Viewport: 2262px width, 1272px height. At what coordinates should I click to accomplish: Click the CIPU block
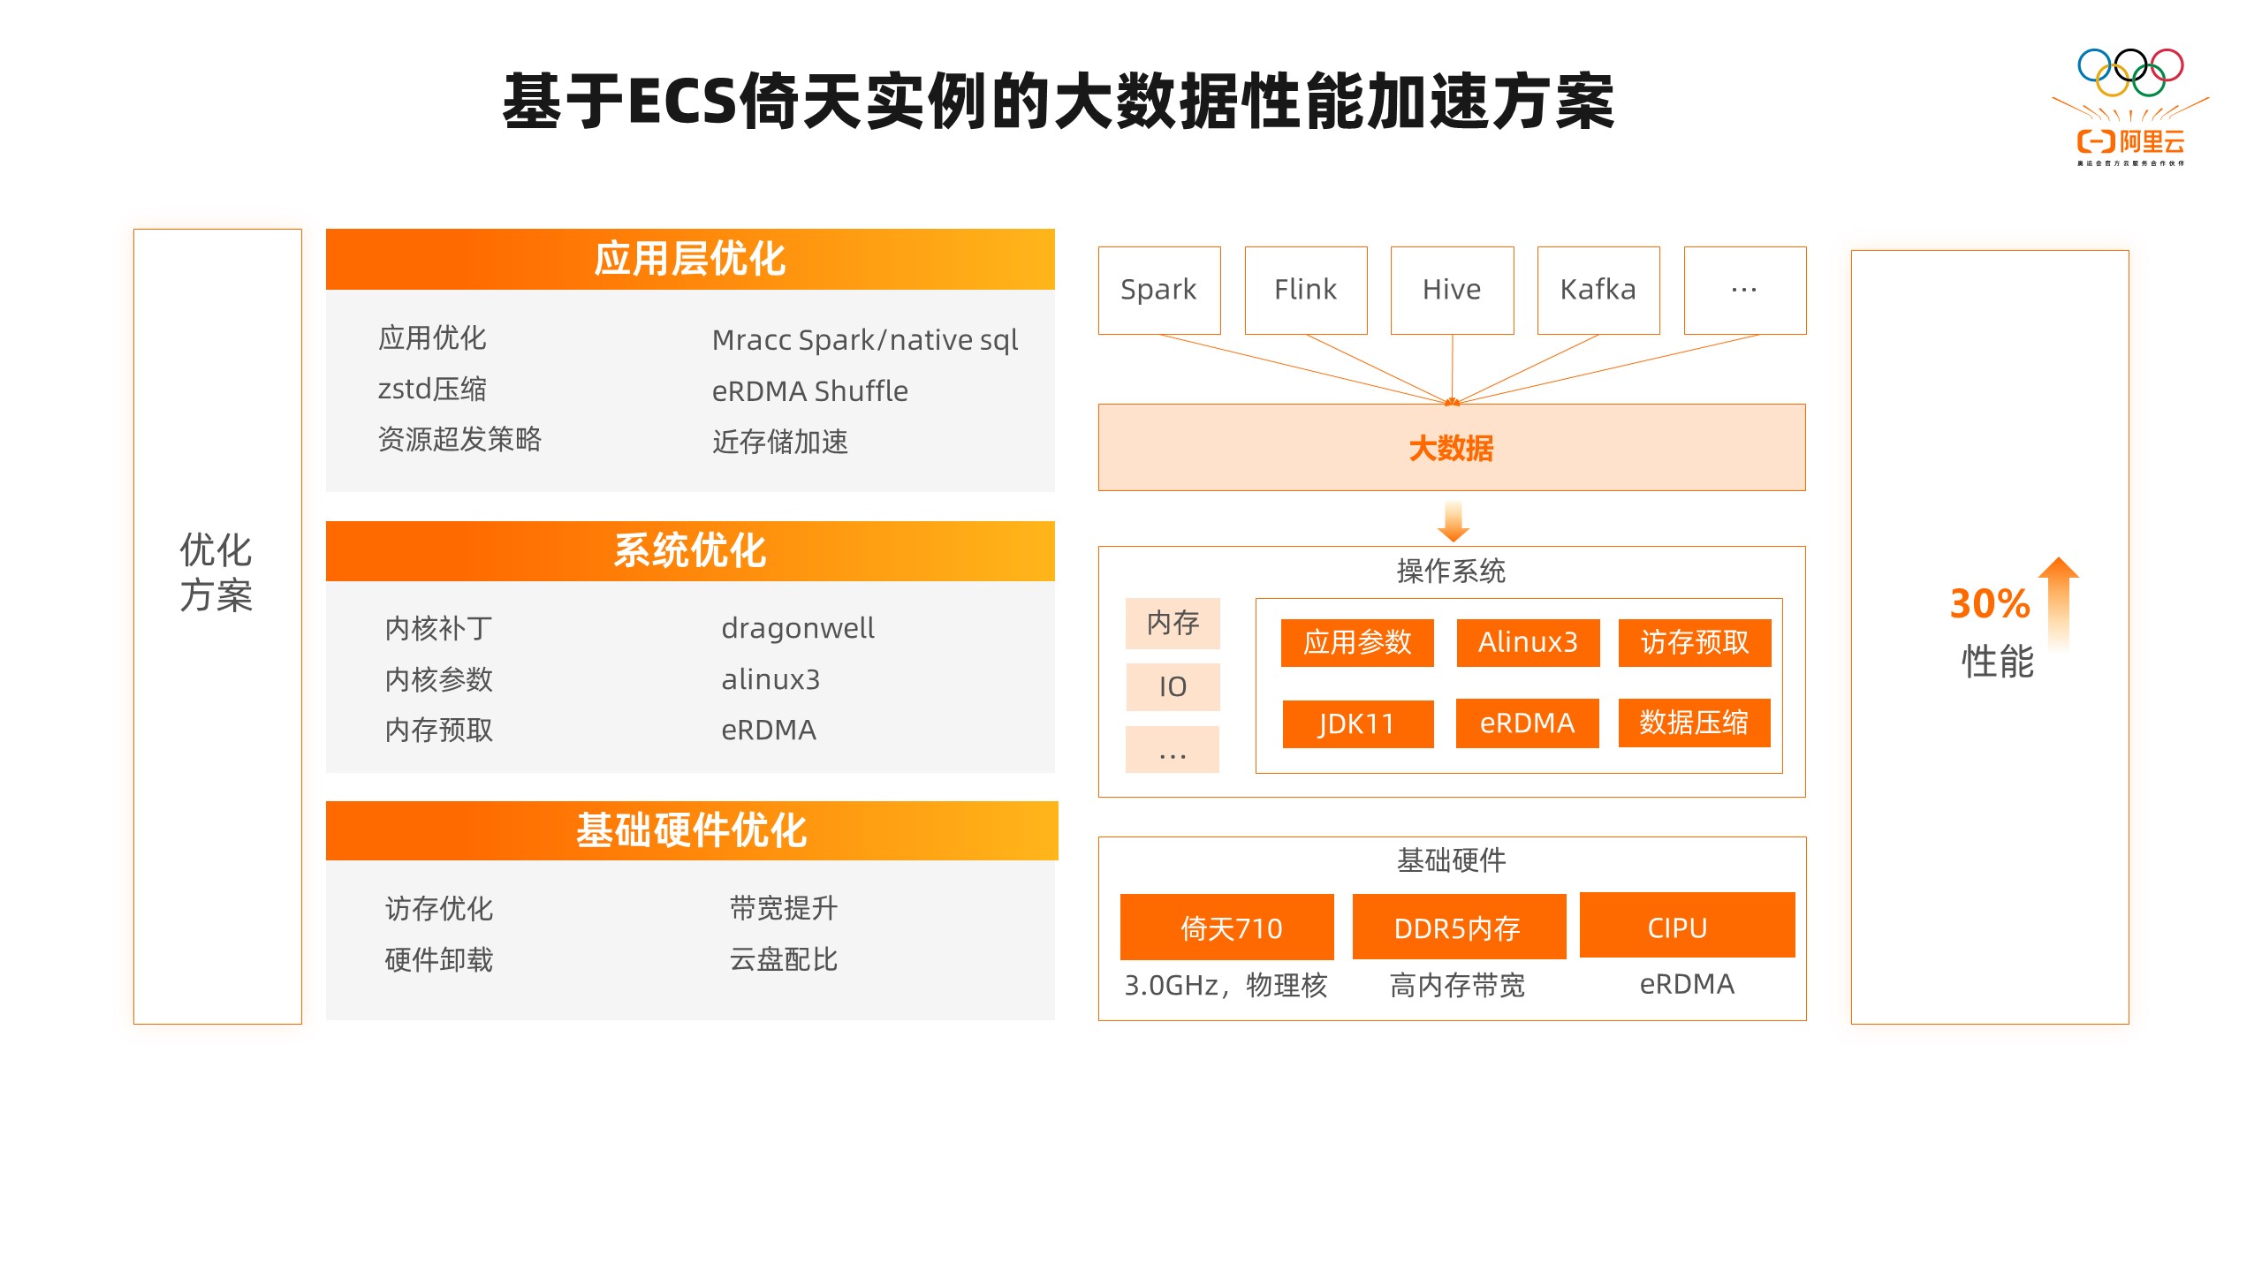(1687, 926)
